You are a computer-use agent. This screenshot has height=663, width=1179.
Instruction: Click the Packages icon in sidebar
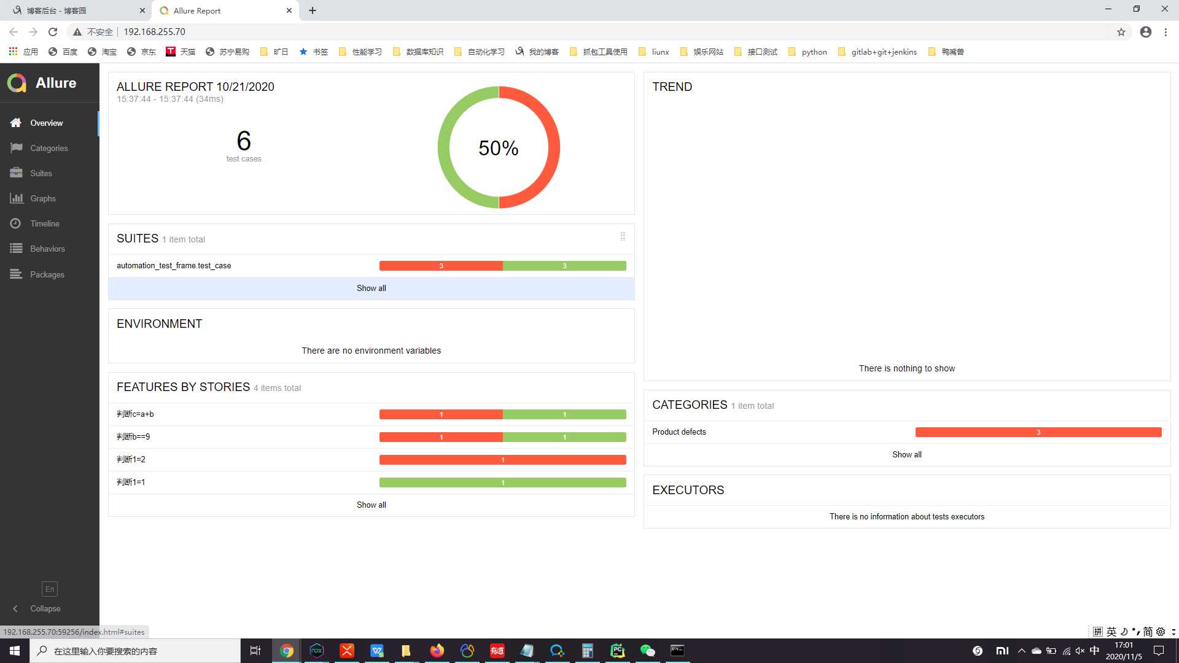click(16, 274)
